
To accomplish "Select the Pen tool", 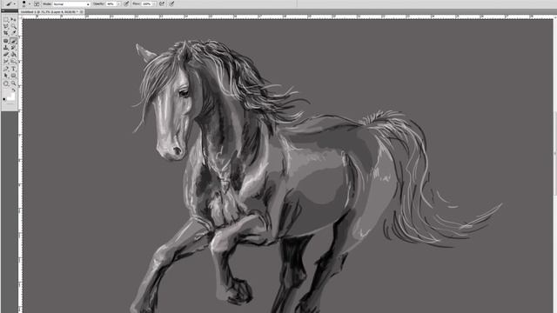I will click(x=5, y=69).
